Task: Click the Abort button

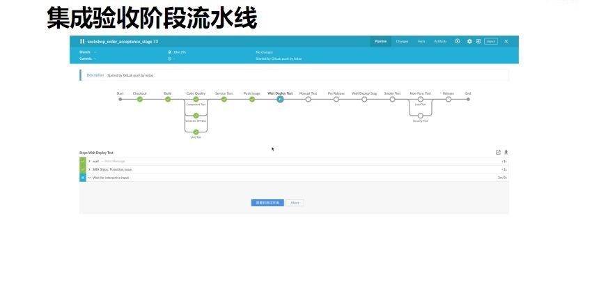Action: (295, 203)
